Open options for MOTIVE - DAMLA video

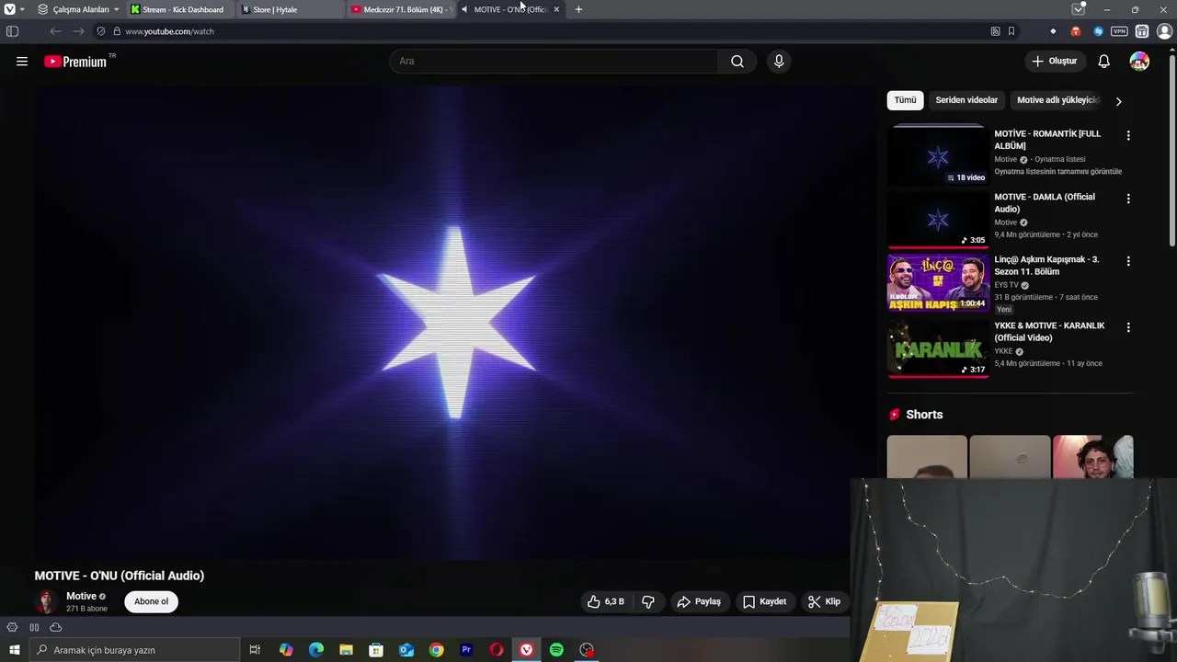click(1128, 199)
